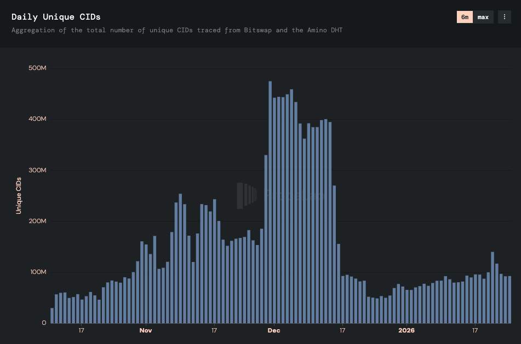Click the Nov label on the x-axis

(145, 330)
